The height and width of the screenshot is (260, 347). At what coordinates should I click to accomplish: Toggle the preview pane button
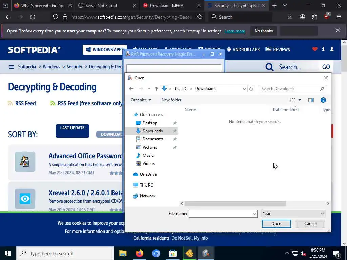(311, 100)
